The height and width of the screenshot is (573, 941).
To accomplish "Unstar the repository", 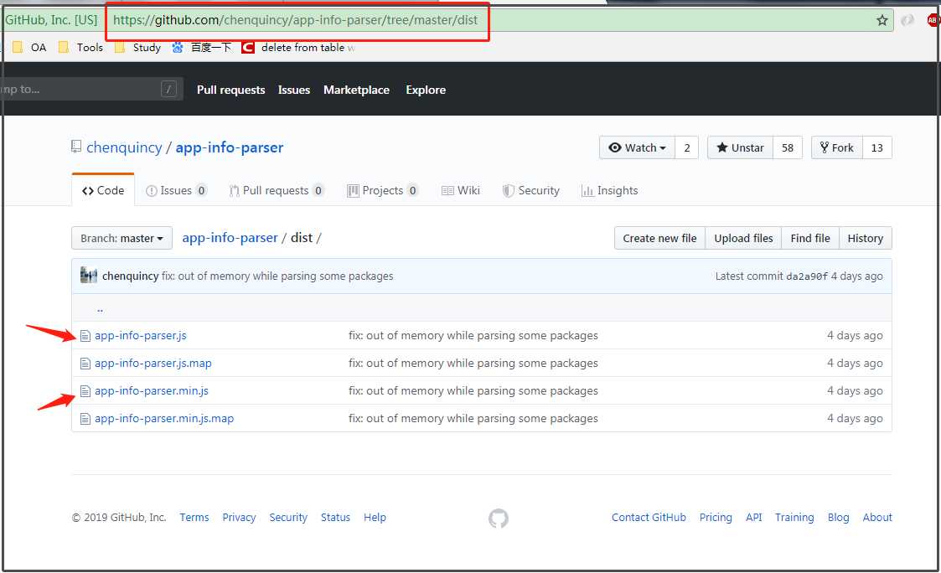I will click(741, 147).
